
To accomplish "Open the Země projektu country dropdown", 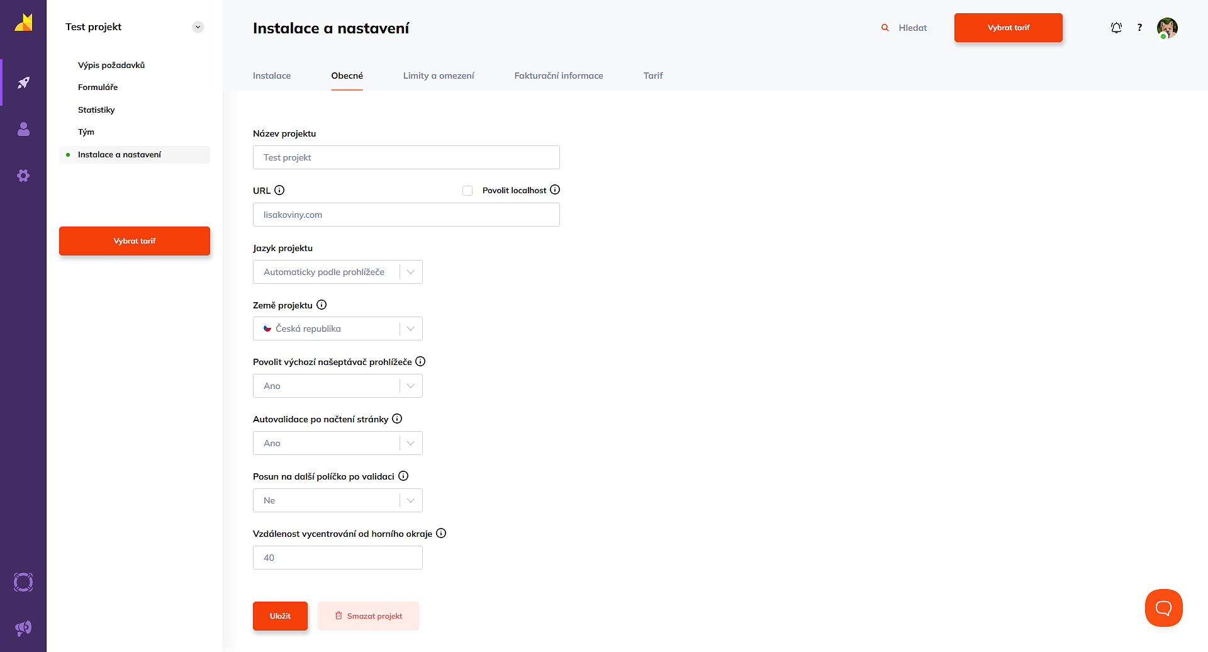I will pyautogui.click(x=337, y=329).
